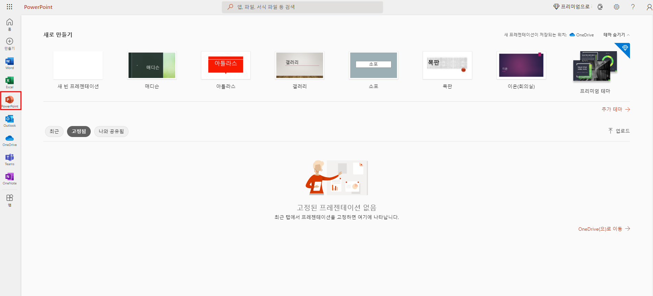
Task: Open the account profile icon
Action: [x=649, y=7]
